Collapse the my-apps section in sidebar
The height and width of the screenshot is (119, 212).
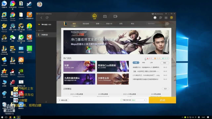37,31
